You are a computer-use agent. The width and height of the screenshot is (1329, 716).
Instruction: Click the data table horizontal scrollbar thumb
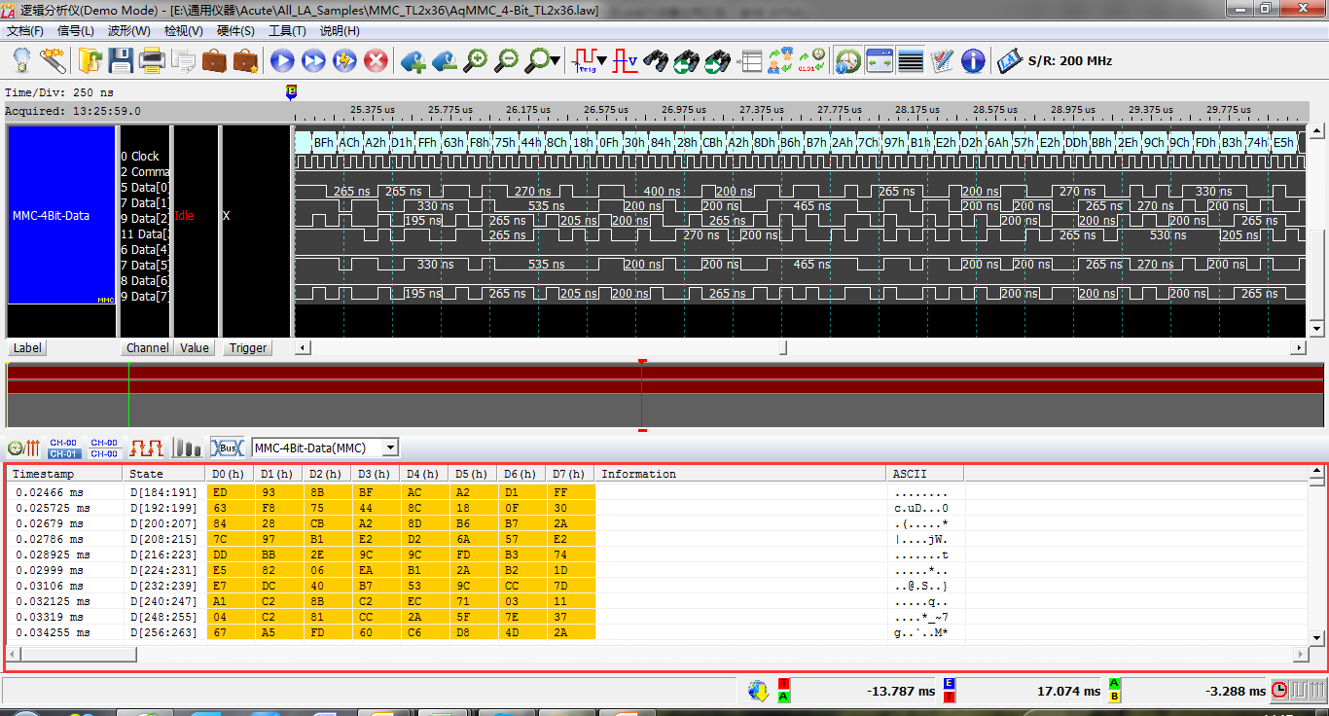(x=80, y=655)
